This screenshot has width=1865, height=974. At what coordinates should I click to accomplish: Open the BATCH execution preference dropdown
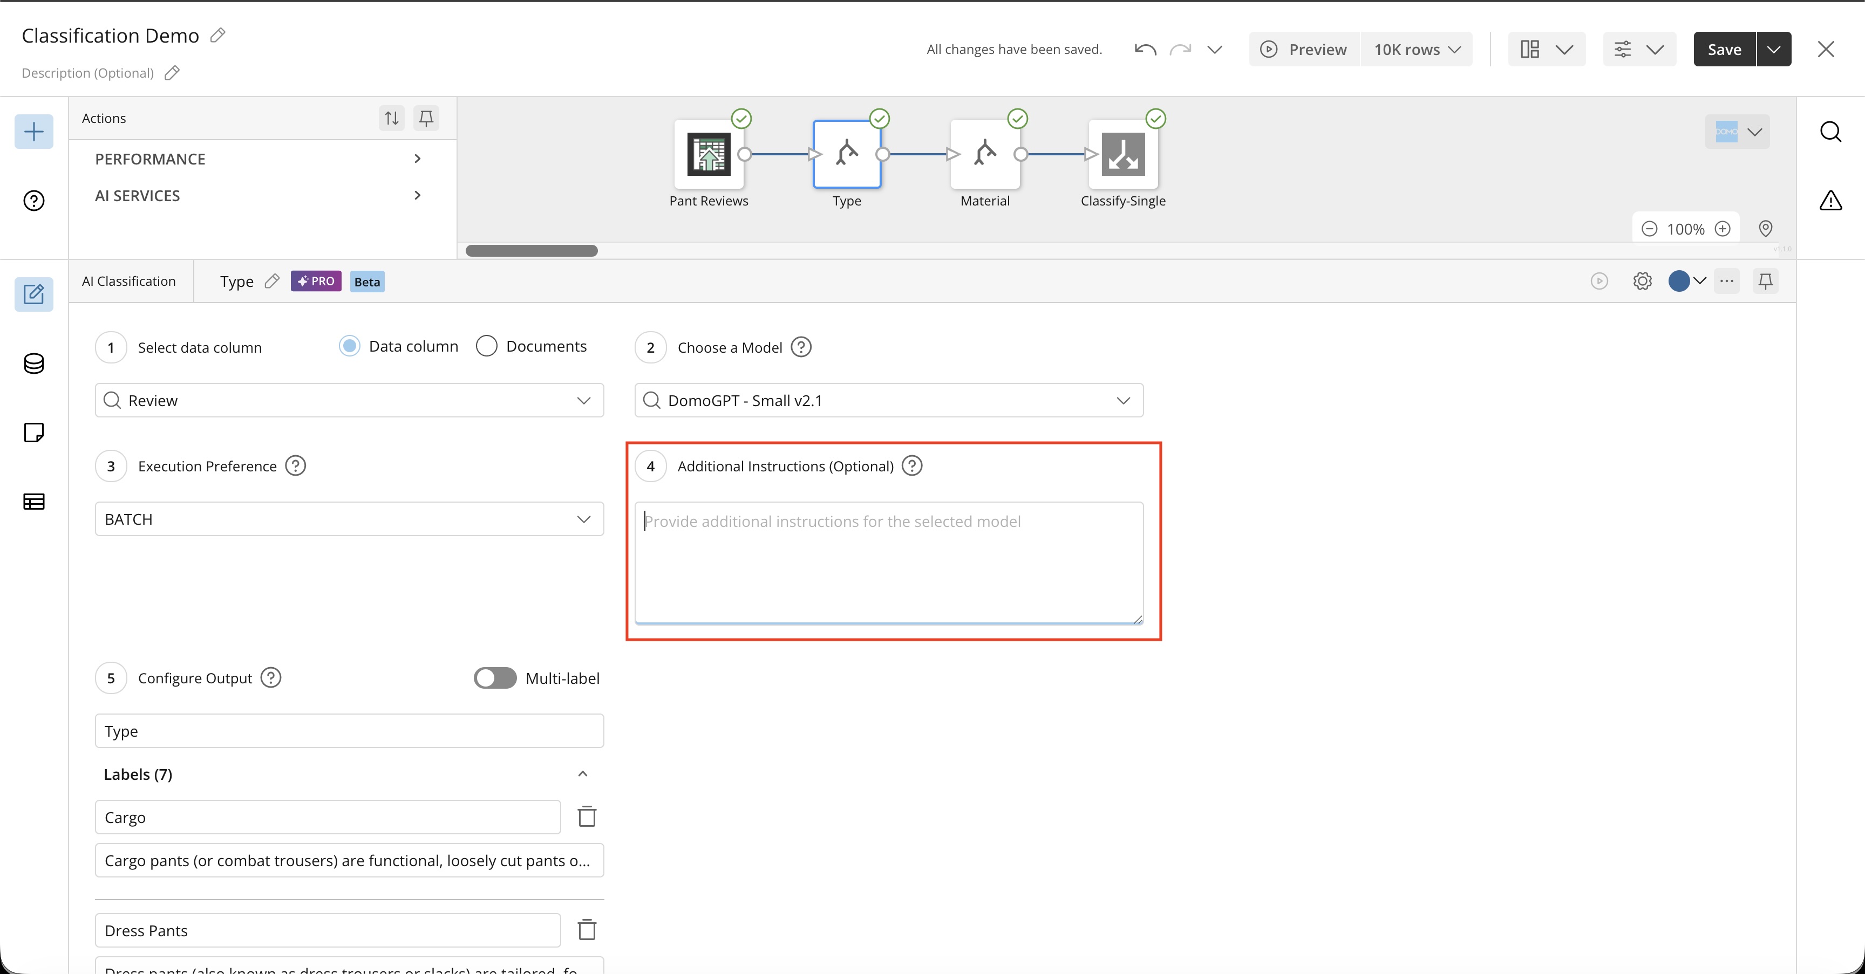(x=349, y=519)
